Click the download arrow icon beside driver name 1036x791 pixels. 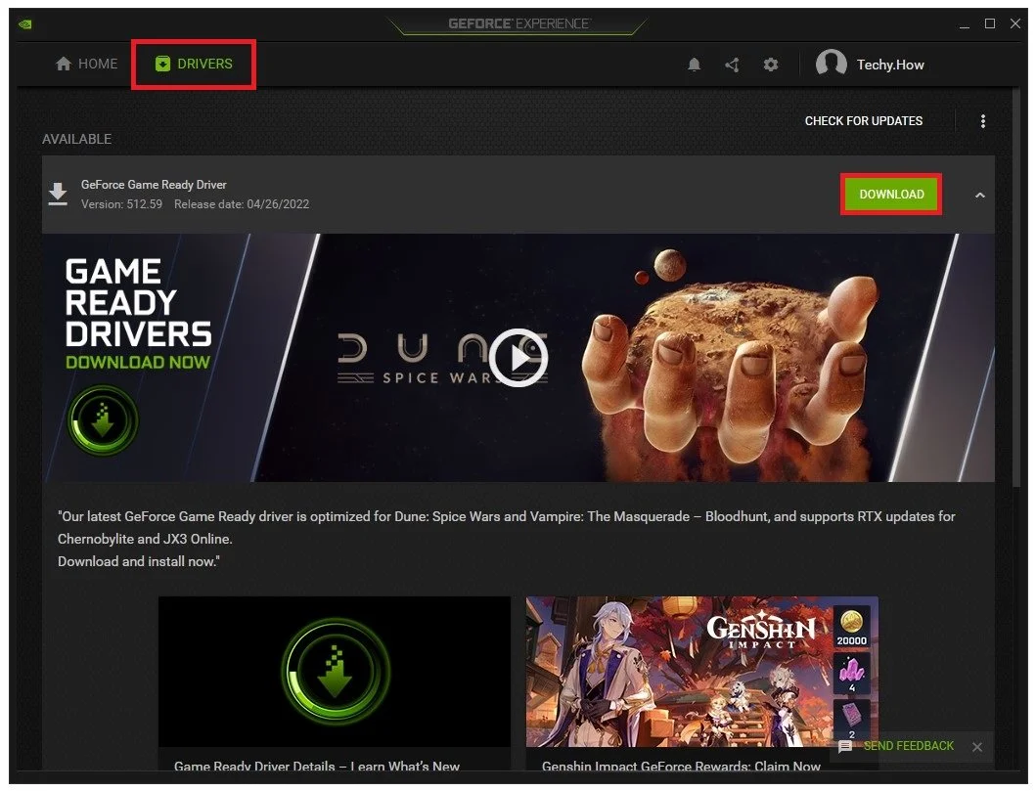pyautogui.click(x=58, y=195)
